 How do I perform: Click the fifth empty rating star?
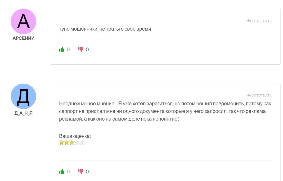pyautogui.click(x=82, y=143)
